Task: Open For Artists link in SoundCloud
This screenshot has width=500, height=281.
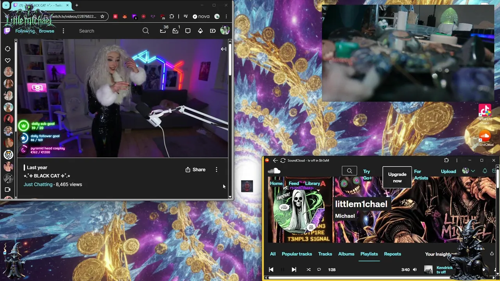Action: [x=421, y=174]
